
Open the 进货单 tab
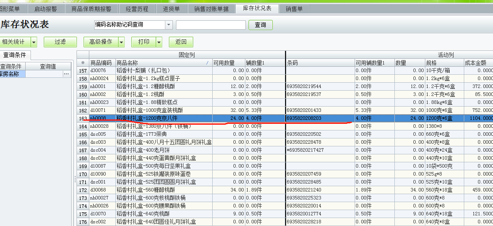pyautogui.click(x=172, y=9)
